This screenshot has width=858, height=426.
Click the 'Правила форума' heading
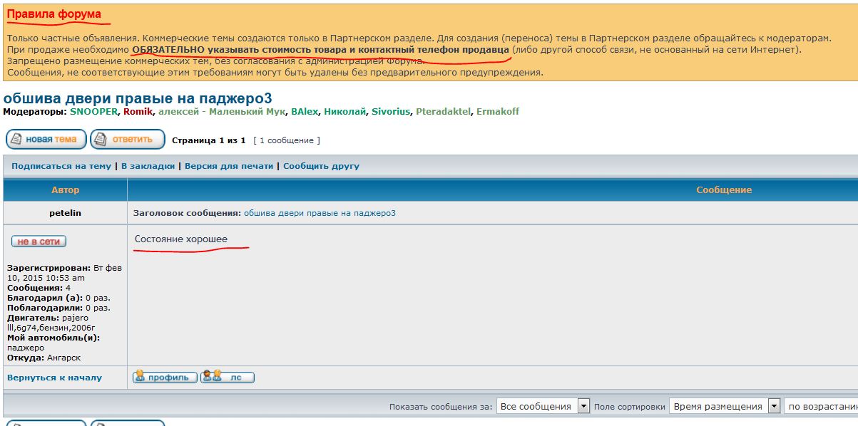[x=54, y=14]
